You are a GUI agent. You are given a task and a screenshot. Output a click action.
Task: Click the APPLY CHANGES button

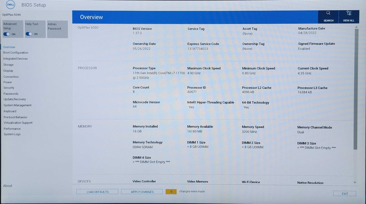(x=142, y=192)
